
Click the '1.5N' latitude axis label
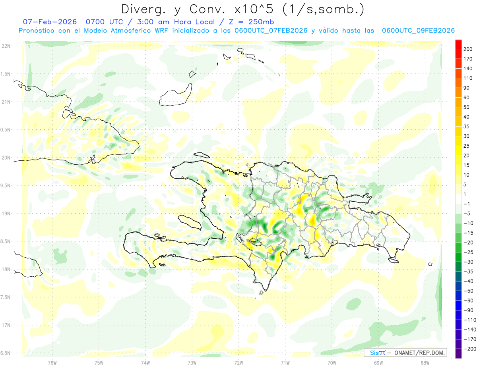click(6, 74)
